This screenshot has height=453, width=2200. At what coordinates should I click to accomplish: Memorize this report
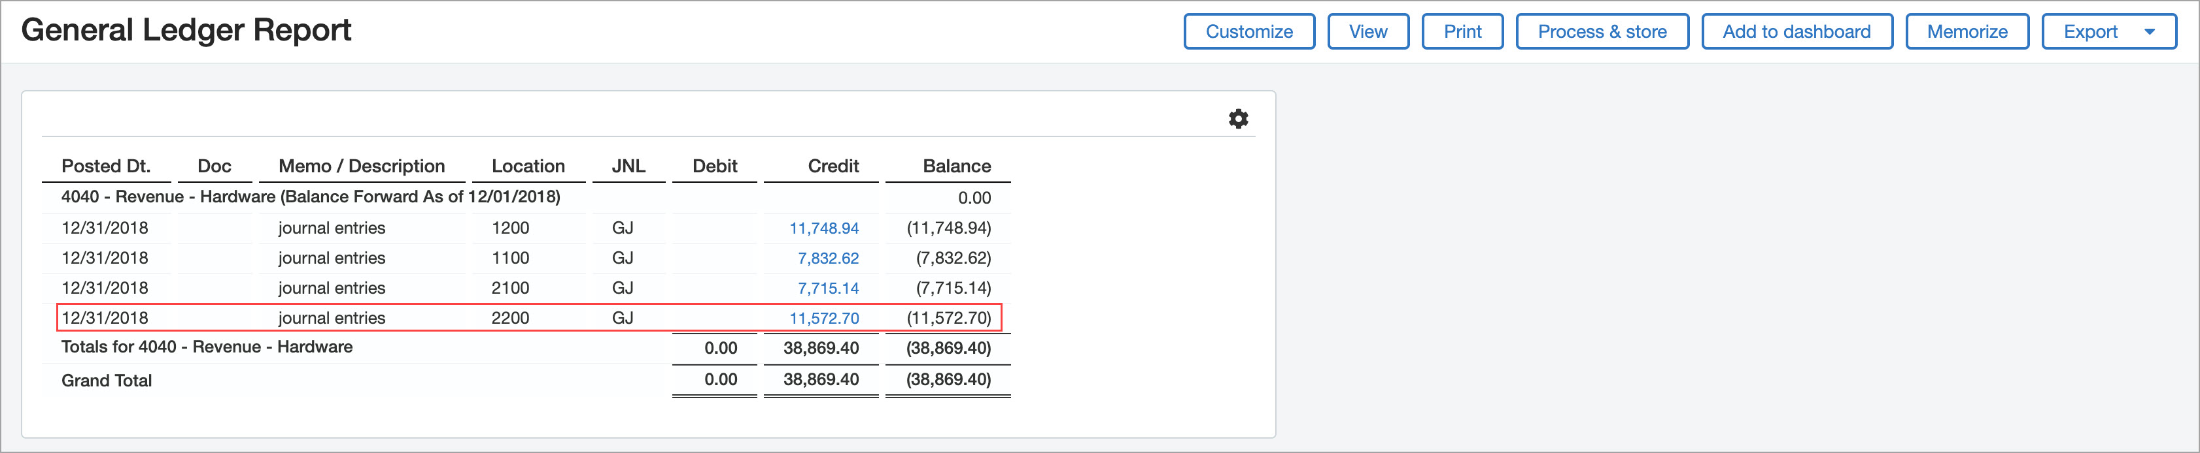(x=1967, y=31)
